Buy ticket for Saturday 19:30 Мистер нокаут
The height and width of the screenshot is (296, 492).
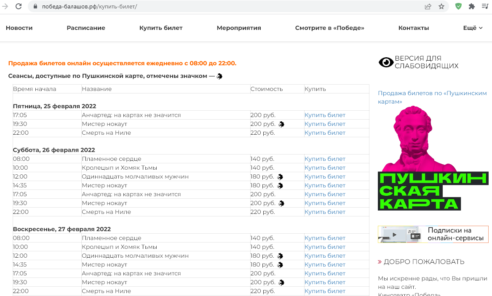coord(325,203)
